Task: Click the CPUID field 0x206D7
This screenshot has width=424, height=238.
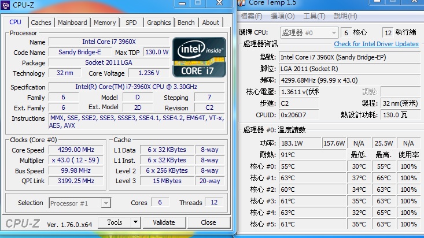Action: pyautogui.click(x=299, y=115)
